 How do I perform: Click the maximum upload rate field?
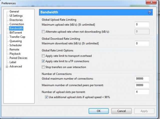142,25
